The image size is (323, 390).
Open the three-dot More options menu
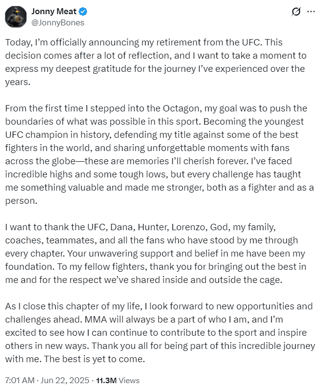[x=311, y=12]
